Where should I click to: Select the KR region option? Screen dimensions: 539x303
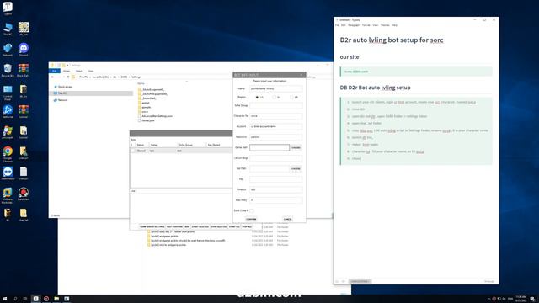(x=291, y=98)
